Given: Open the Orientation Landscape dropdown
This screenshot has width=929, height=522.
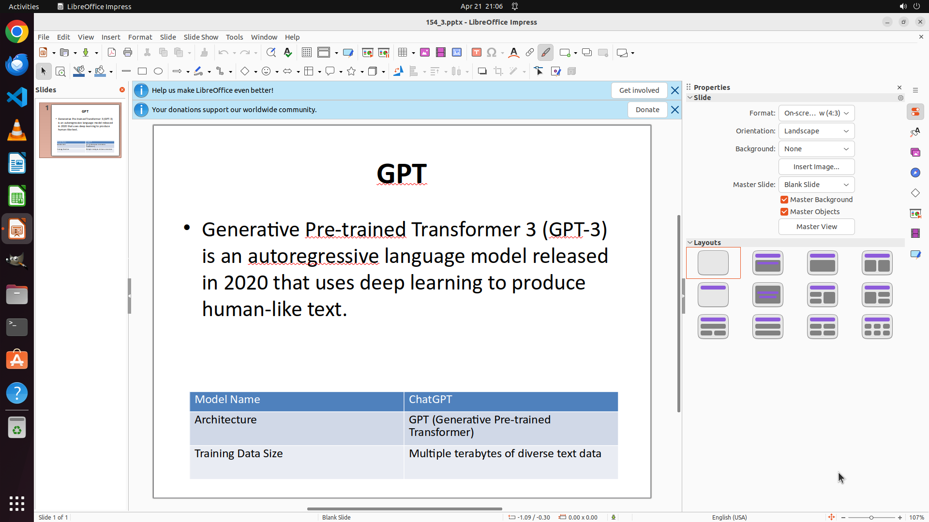Looking at the screenshot, I should click(816, 131).
